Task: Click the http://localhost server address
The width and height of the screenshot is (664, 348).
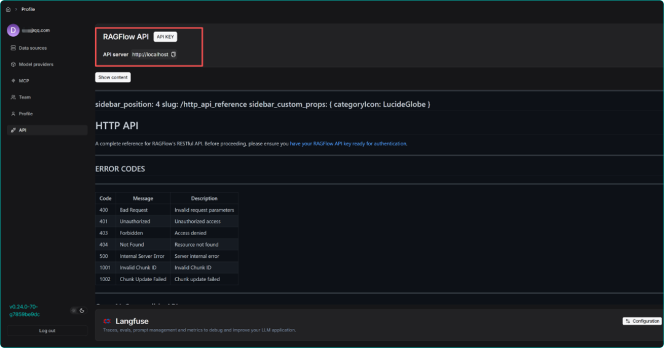Action: pyautogui.click(x=150, y=55)
